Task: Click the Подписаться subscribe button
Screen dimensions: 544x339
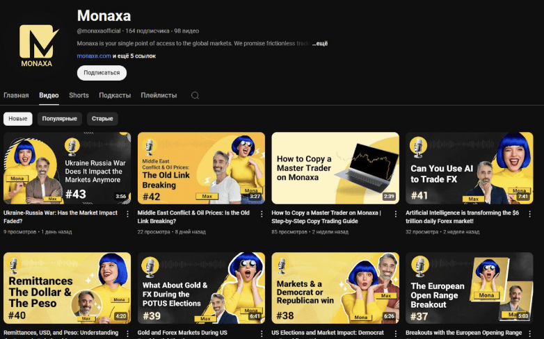Action: click(x=102, y=73)
